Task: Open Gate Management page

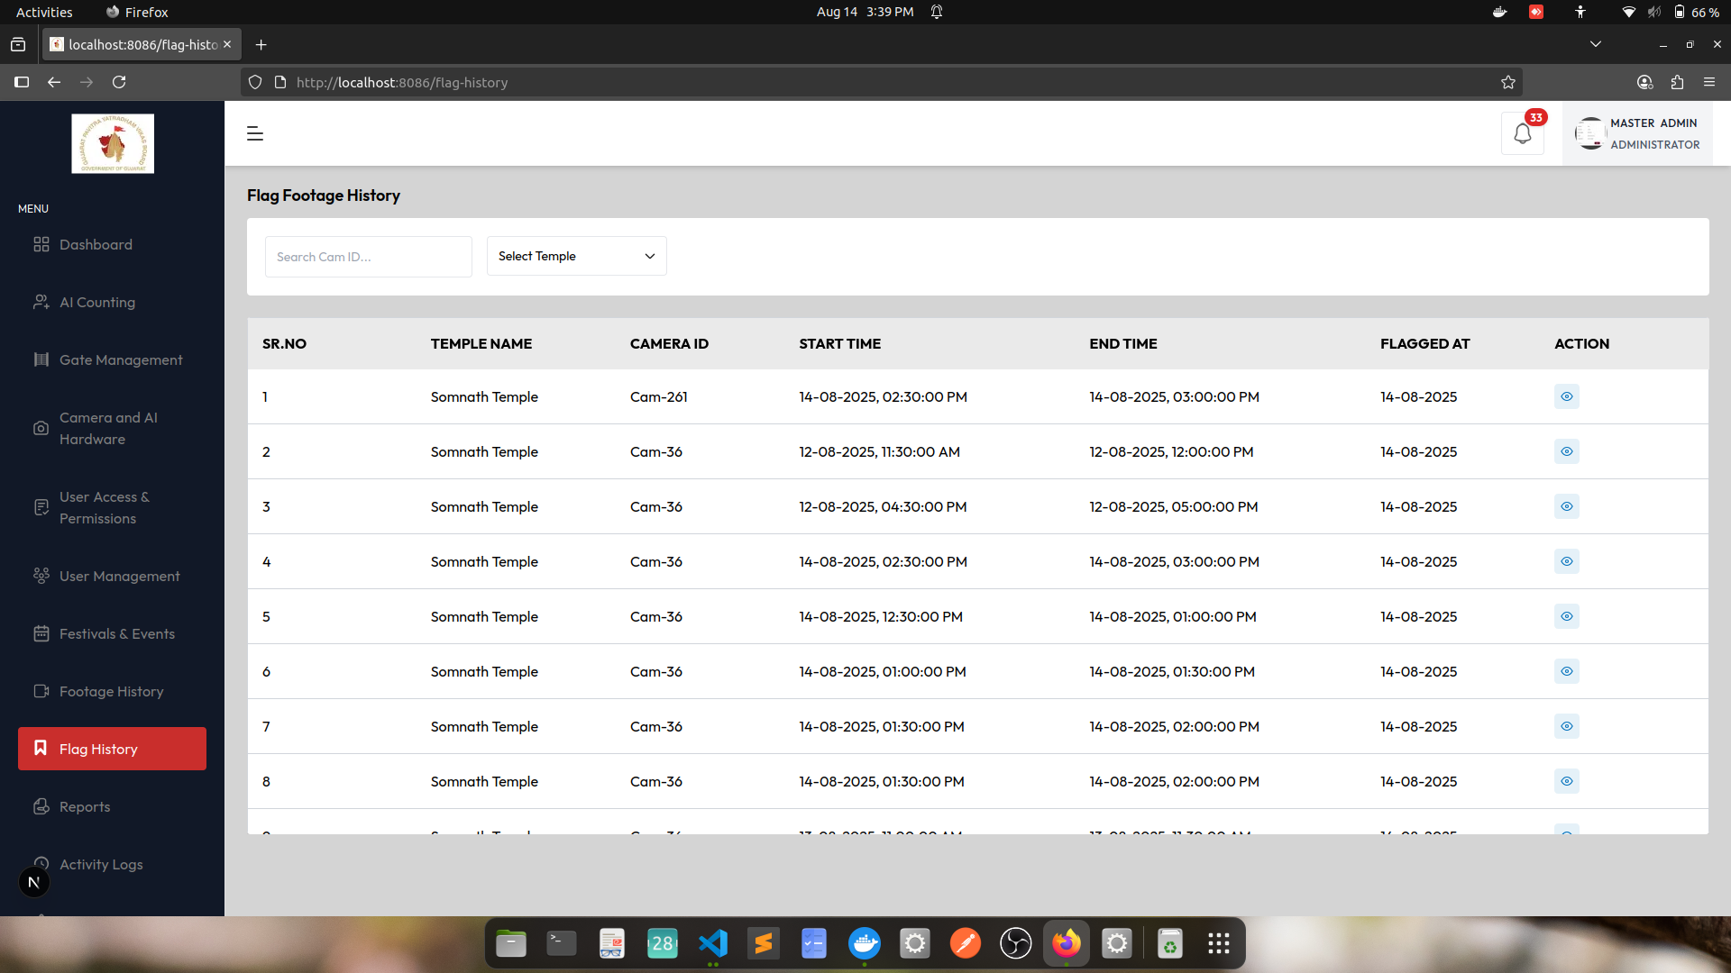Action: click(121, 359)
